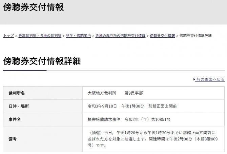The height and width of the screenshot is (154, 227).
Task: Click current breadcrumb 傍聴券交付情報詳細 text
Action: (195, 36)
